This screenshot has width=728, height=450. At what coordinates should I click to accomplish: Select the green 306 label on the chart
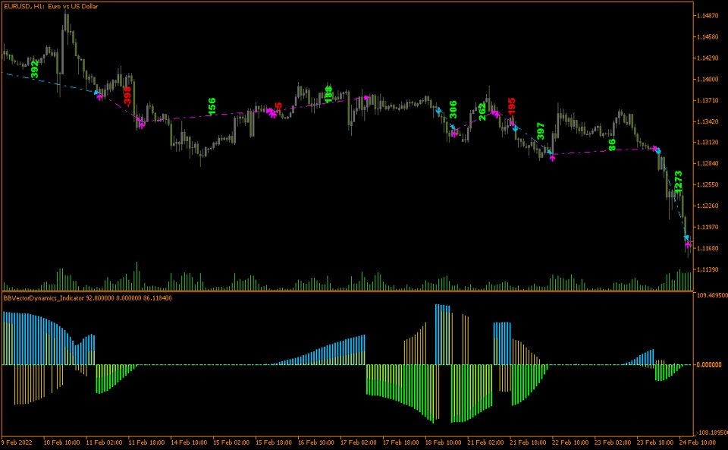click(453, 109)
